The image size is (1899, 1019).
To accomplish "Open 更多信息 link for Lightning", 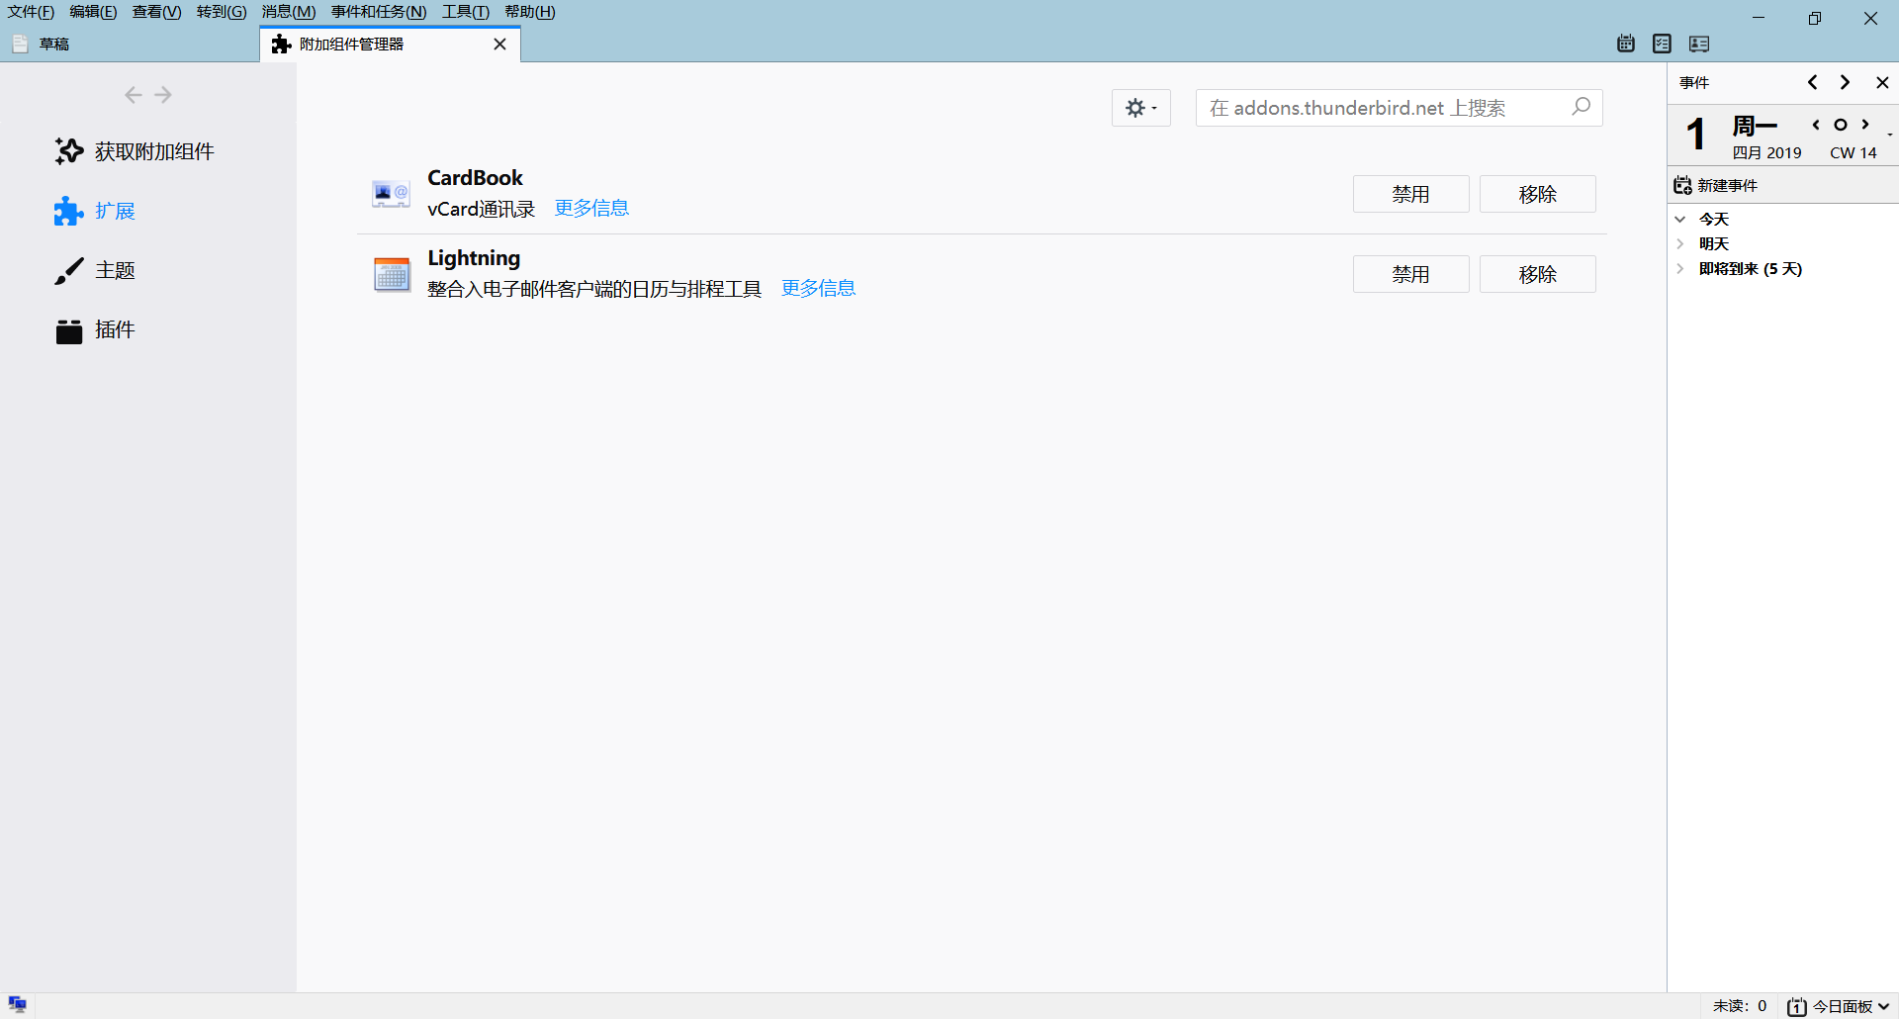I will click(818, 288).
